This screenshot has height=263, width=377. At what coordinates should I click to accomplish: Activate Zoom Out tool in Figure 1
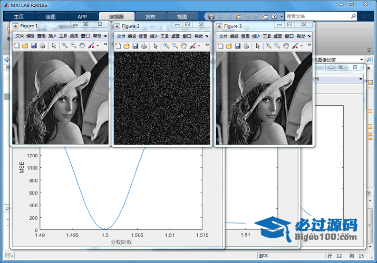point(73,46)
